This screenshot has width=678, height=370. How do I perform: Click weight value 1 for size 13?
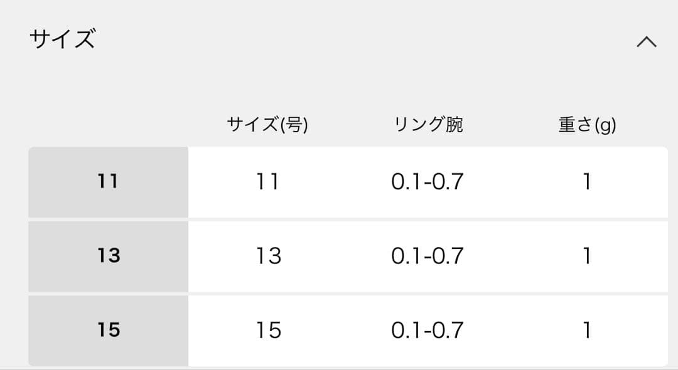pyautogui.click(x=586, y=256)
